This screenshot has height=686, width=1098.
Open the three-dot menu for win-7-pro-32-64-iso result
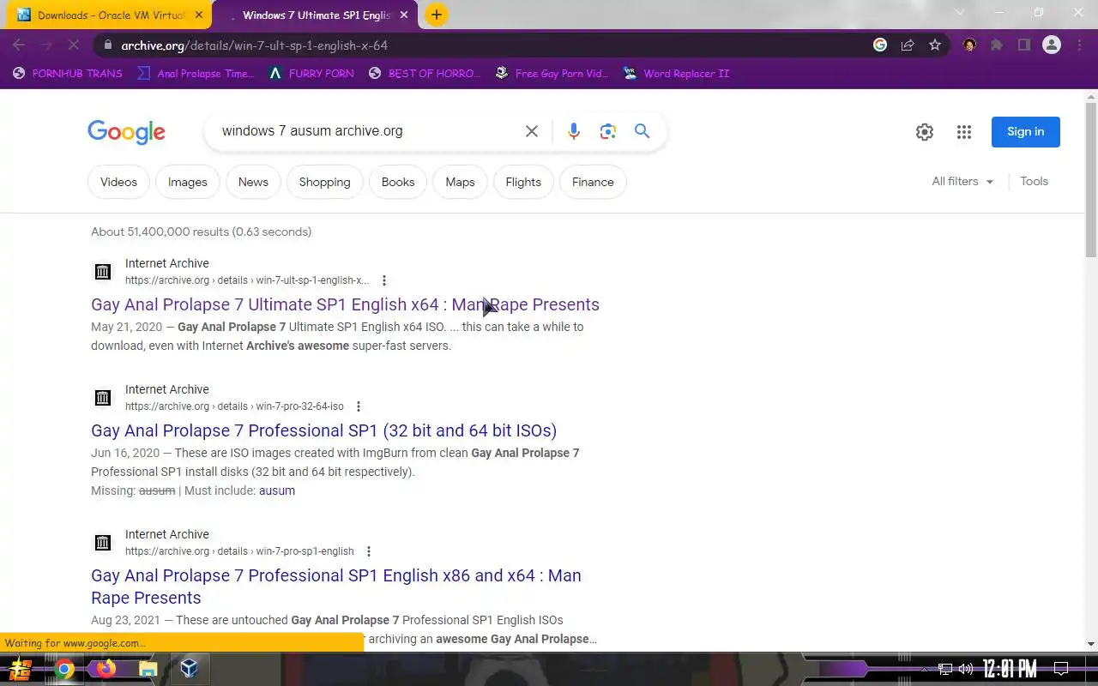(x=359, y=406)
